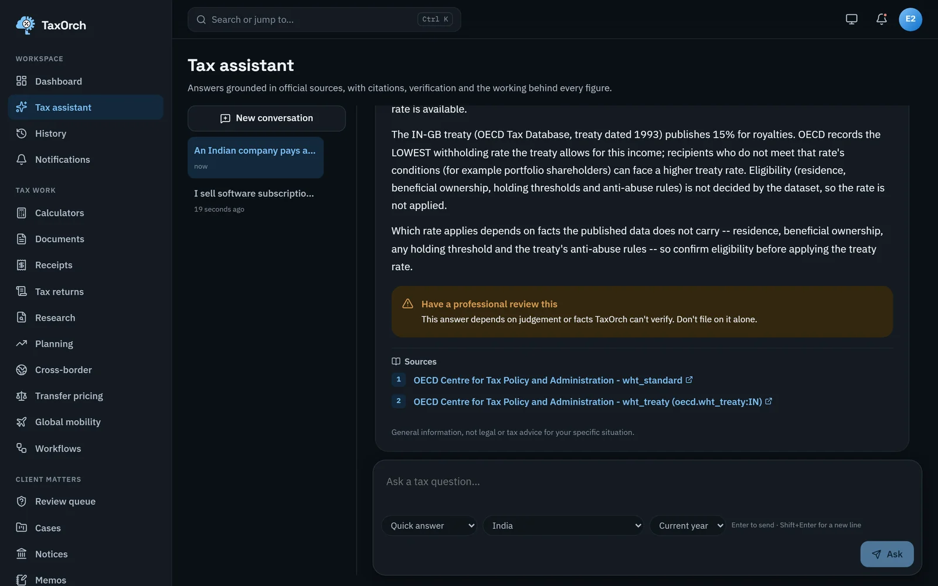Start a New conversation
Screen dimensions: 938x586
point(267,118)
